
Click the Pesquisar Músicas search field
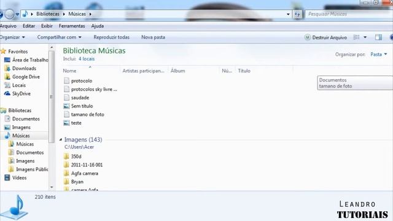(x=349, y=14)
